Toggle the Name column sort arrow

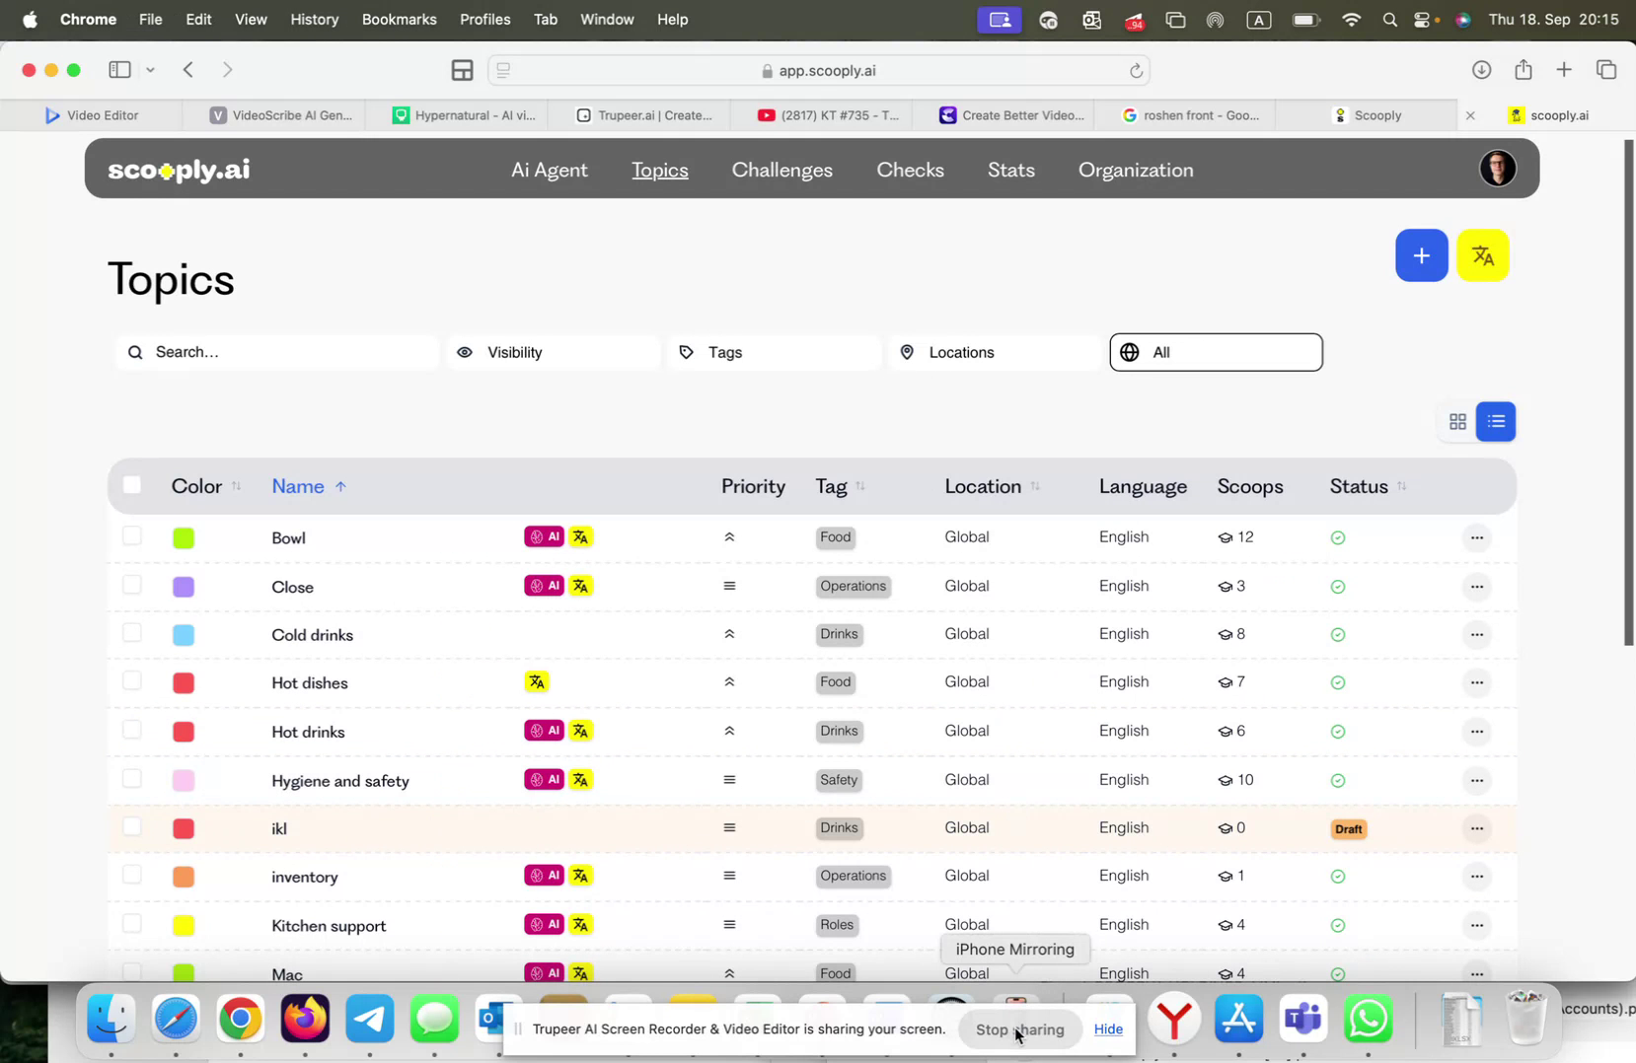pyautogui.click(x=340, y=485)
